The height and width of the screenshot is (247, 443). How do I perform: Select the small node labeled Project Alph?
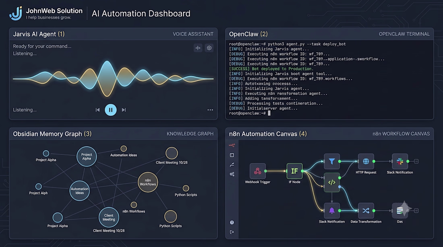pos(38,186)
